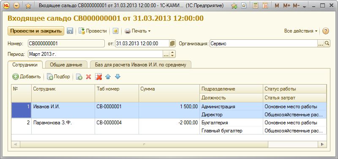Click row number 2 cell
Viewport: 338px width, 159px height.
(22, 126)
